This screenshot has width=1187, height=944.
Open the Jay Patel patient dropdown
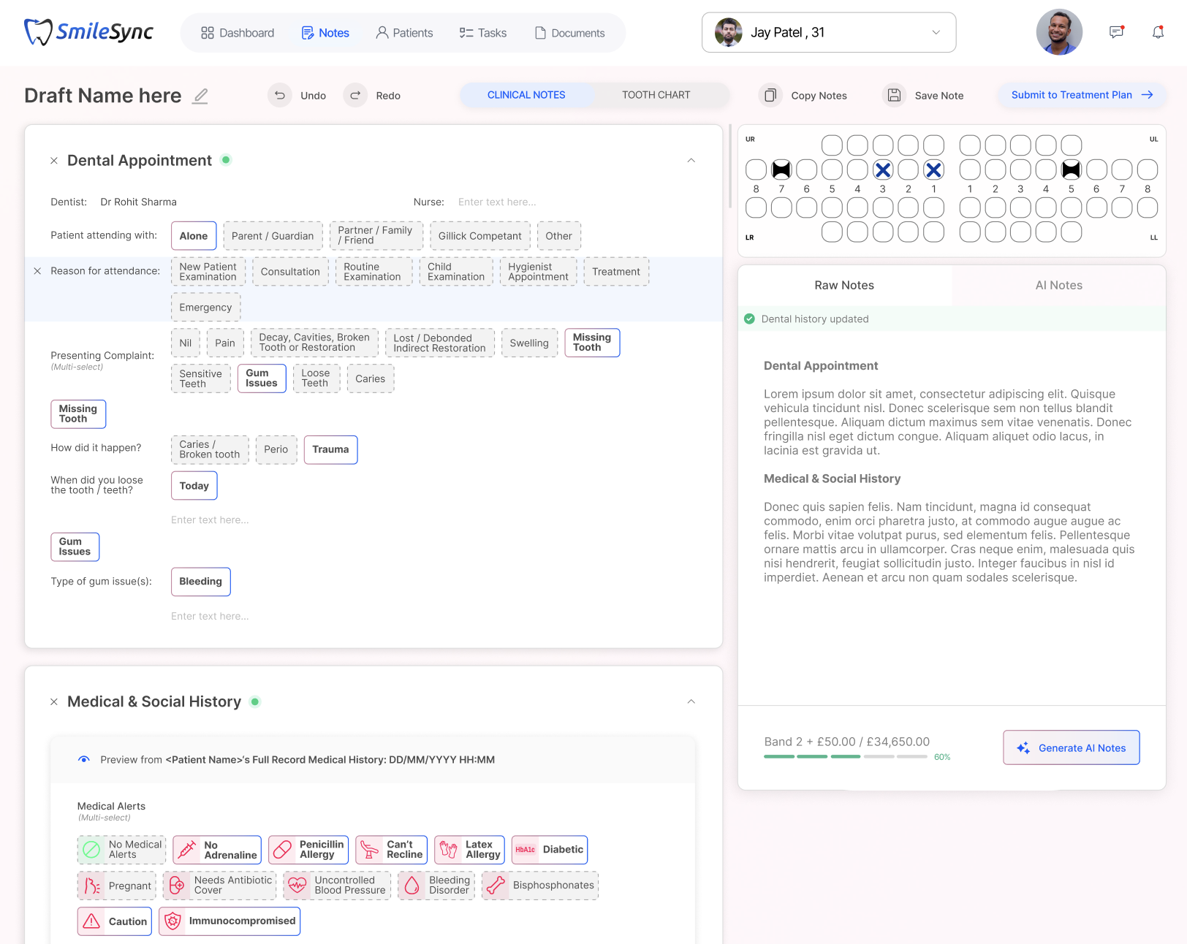(x=828, y=33)
